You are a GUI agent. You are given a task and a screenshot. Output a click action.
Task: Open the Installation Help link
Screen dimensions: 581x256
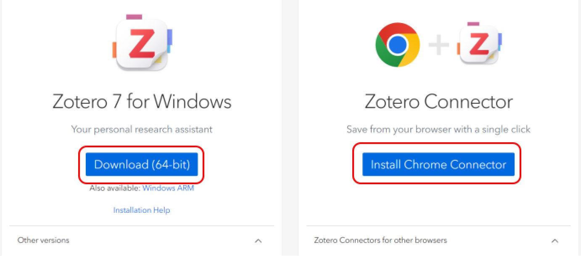coord(142,210)
